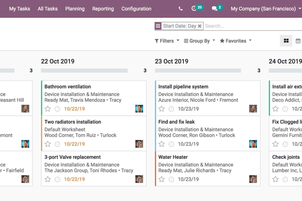Star the 3-port Valve replacement task
The image size is (302, 201).
tap(48, 179)
